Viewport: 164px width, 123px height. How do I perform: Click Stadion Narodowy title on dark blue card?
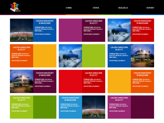(x=45, y=22)
